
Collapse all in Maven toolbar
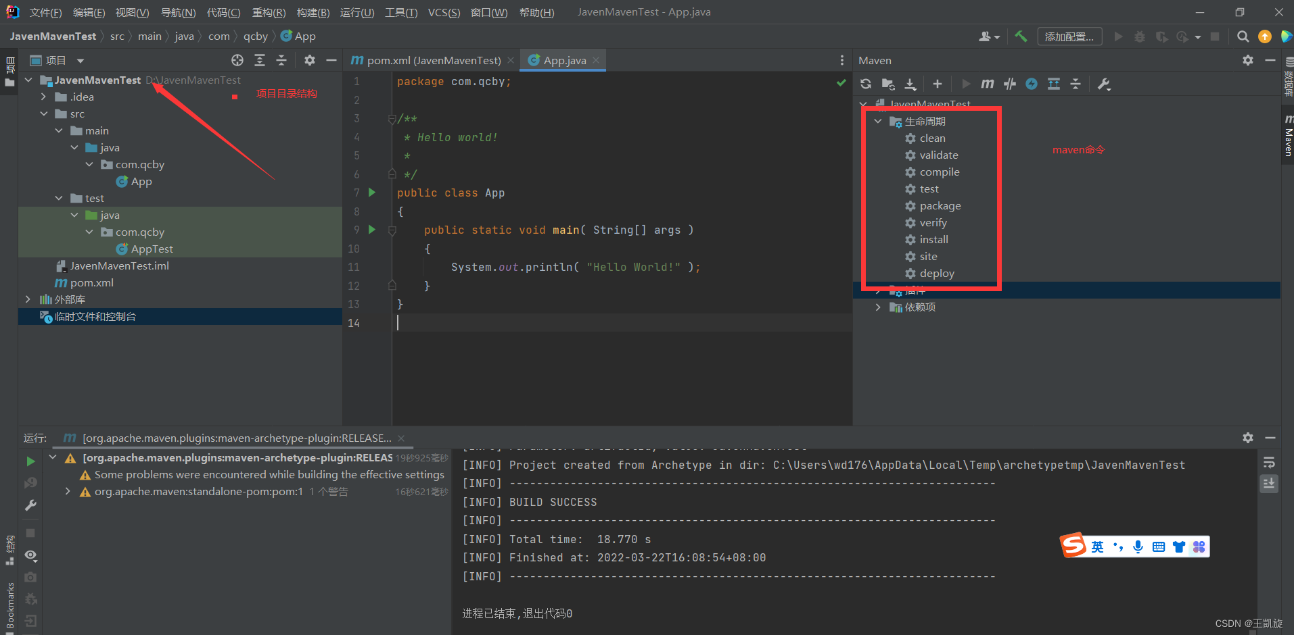(x=1076, y=84)
